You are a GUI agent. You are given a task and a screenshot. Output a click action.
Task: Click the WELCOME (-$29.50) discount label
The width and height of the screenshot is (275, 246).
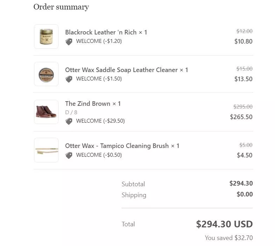pyautogui.click(x=100, y=121)
